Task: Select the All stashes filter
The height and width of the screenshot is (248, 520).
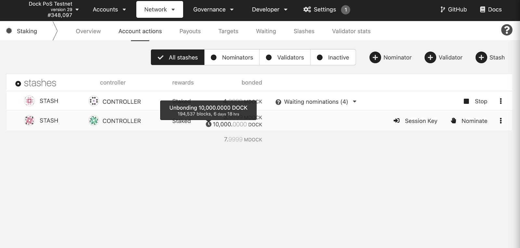Action: [178, 57]
